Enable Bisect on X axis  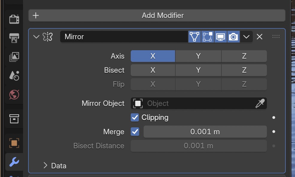[153, 70]
